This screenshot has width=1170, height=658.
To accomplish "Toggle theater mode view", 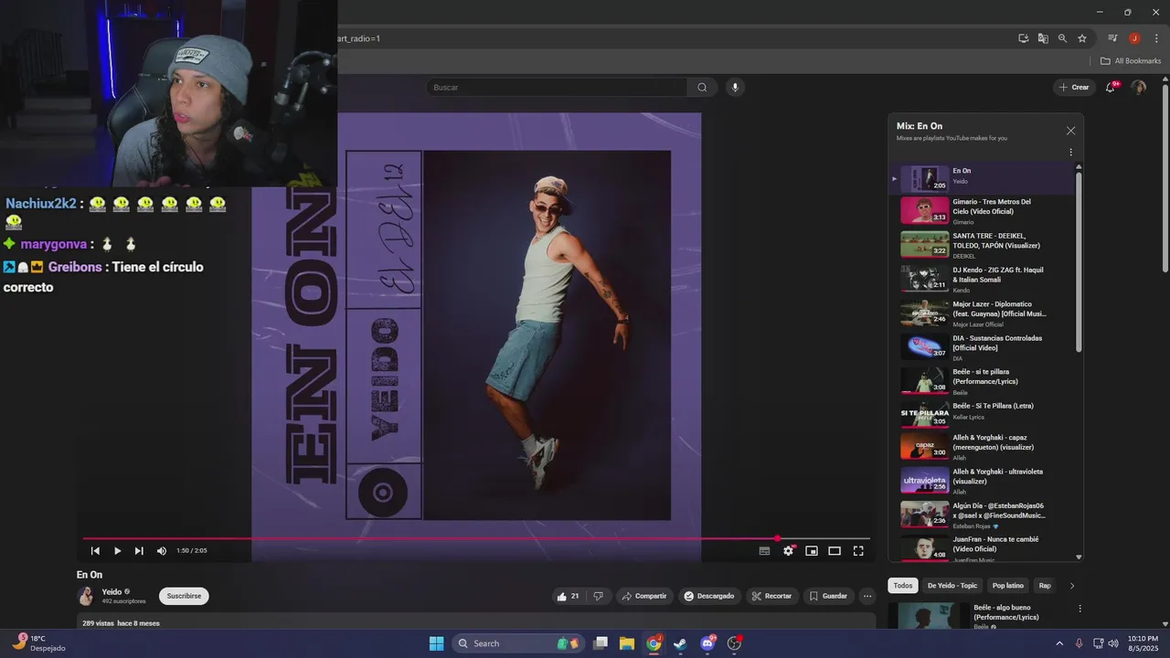I will (x=835, y=551).
